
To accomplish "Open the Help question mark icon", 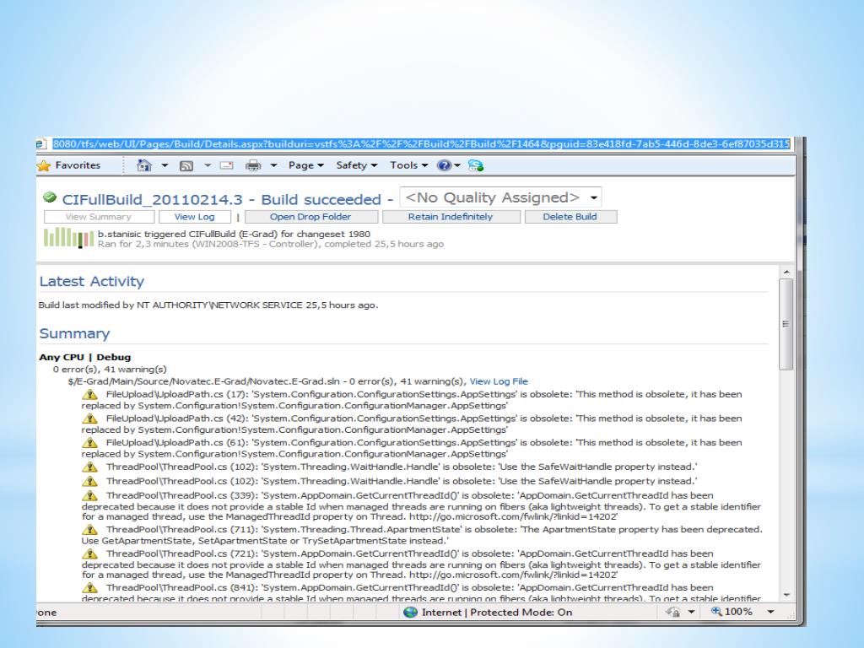I will tap(444, 165).
